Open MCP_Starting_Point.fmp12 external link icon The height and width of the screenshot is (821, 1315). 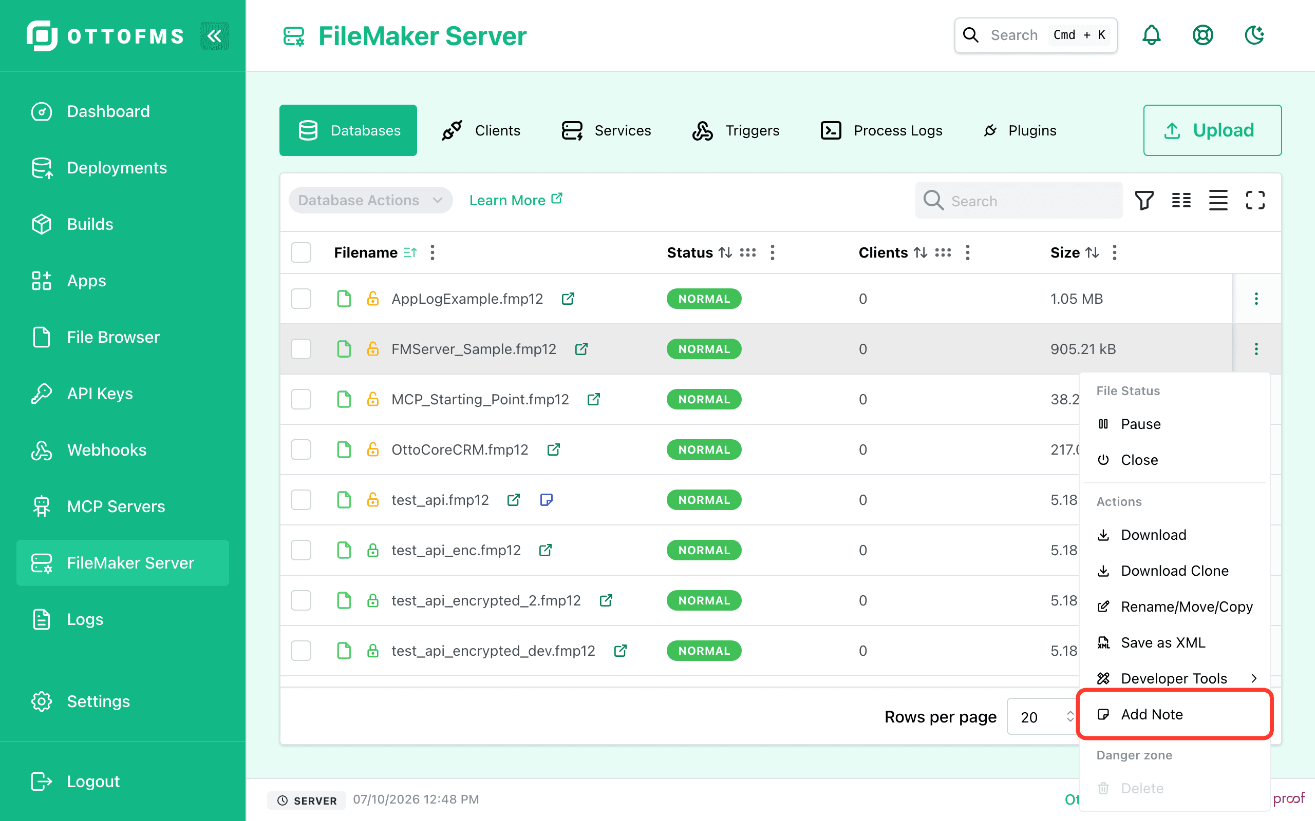pos(593,399)
